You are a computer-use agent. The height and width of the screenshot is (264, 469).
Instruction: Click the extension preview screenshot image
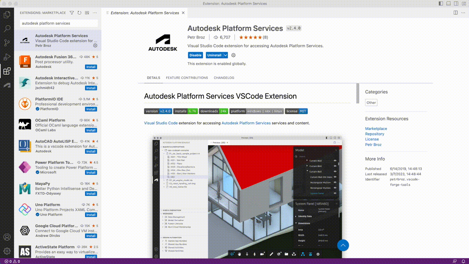247,198
